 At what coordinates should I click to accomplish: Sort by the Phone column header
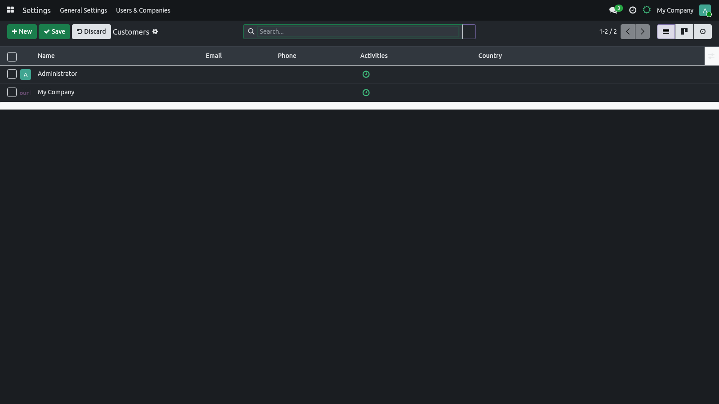click(287, 56)
